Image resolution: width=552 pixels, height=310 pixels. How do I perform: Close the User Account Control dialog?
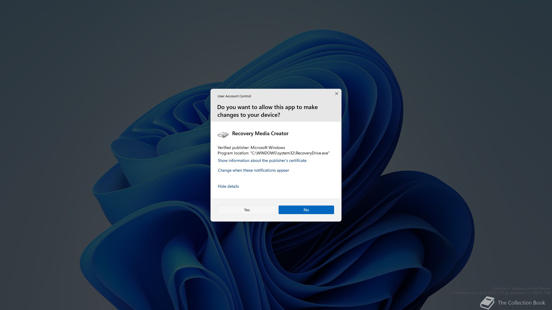click(x=336, y=94)
